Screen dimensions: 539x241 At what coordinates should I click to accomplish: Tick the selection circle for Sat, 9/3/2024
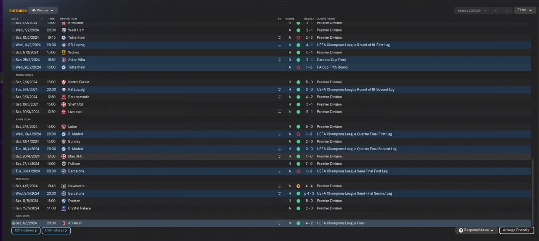click(x=13, y=97)
